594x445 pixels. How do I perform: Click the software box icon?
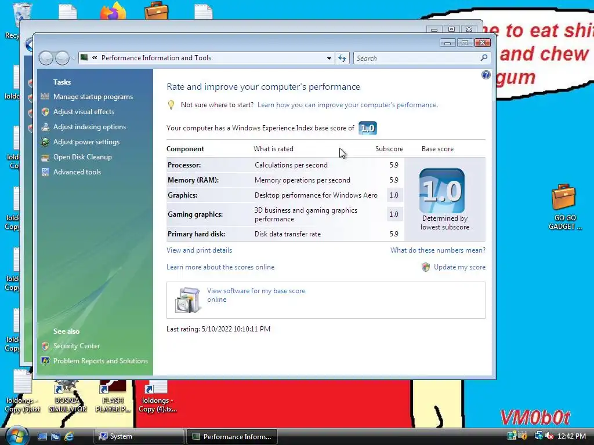click(188, 300)
